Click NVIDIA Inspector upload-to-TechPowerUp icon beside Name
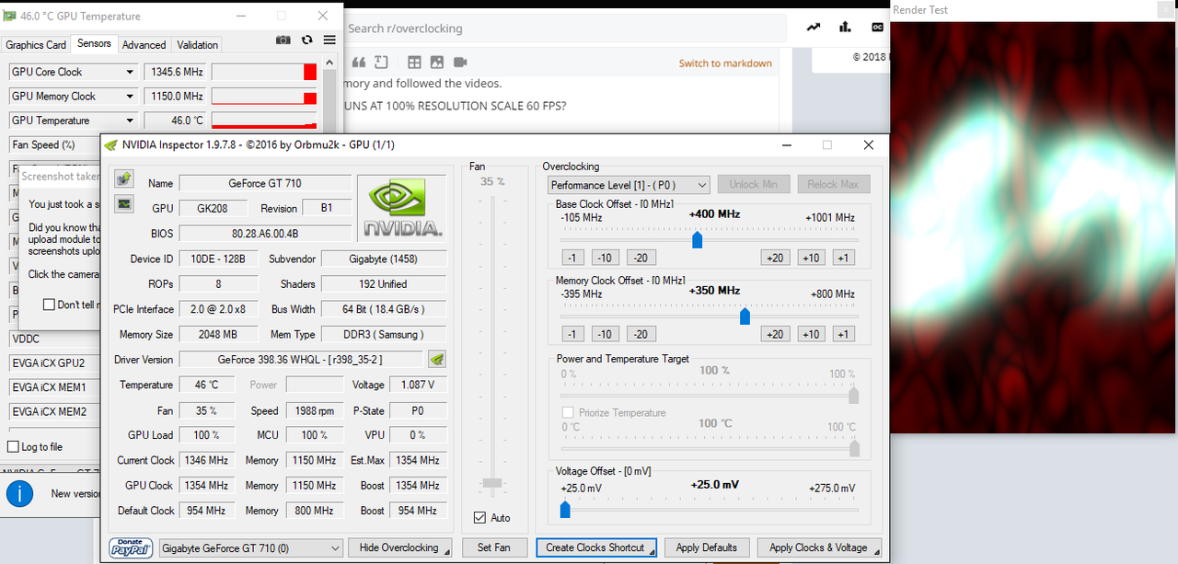Image resolution: width=1178 pixels, height=564 pixels. pyautogui.click(x=123, y=178)
